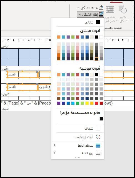Collapse the Shape Outline dropdown arrow
Screen dimensions: 135x178
(x=80, y=15)
